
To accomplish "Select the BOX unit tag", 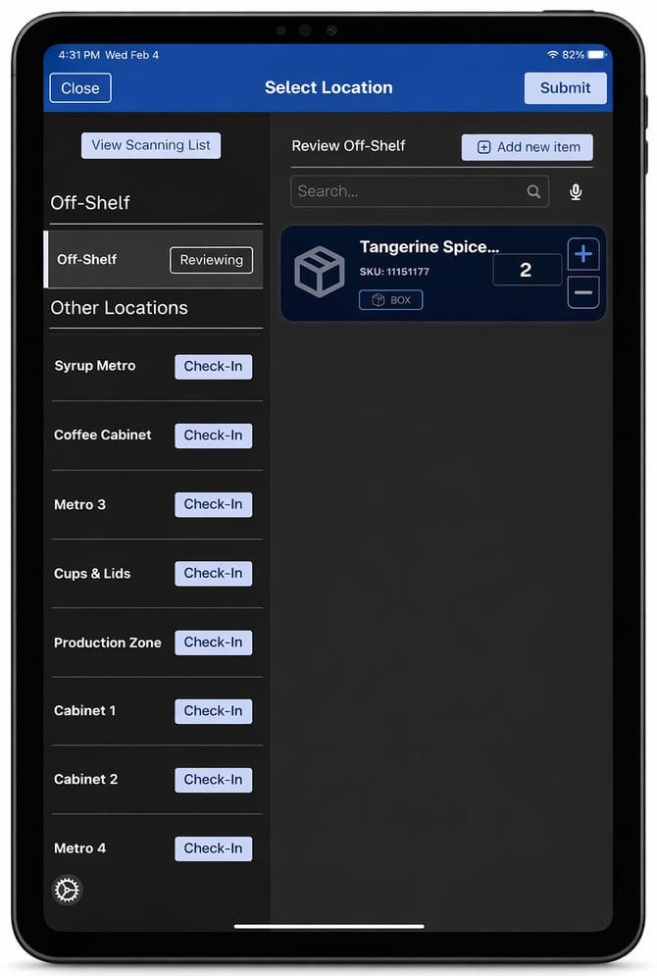I will coord(390,300).
